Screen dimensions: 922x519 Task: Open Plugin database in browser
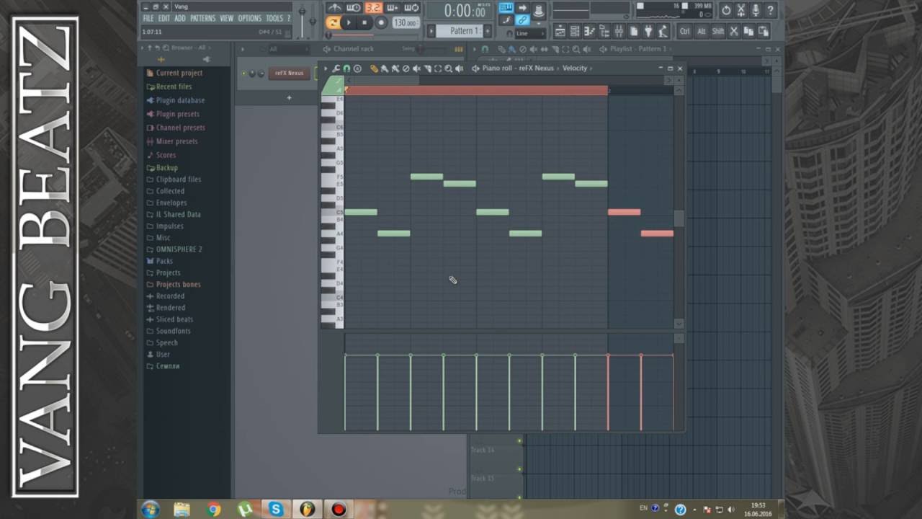point(180,100)
